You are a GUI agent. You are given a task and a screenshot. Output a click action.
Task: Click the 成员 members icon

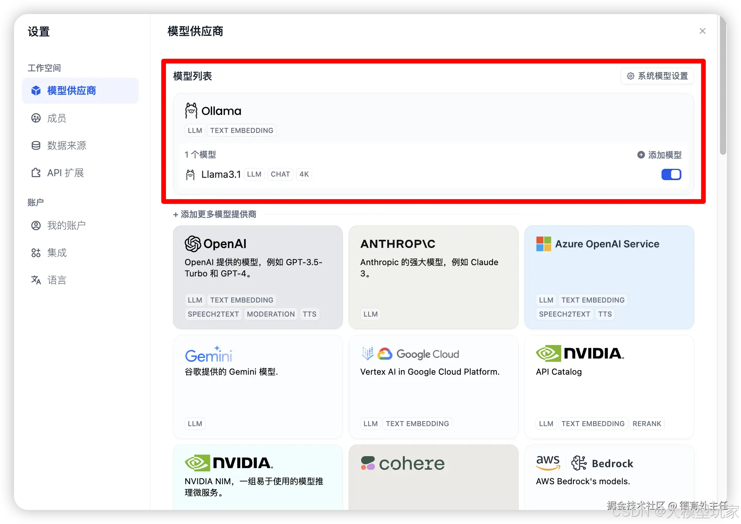[x=36, y=118]
